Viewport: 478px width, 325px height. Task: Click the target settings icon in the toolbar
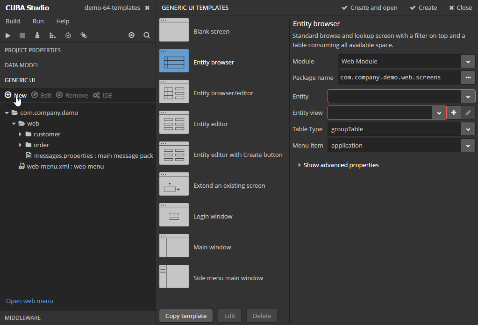click(x=131, y=35)
